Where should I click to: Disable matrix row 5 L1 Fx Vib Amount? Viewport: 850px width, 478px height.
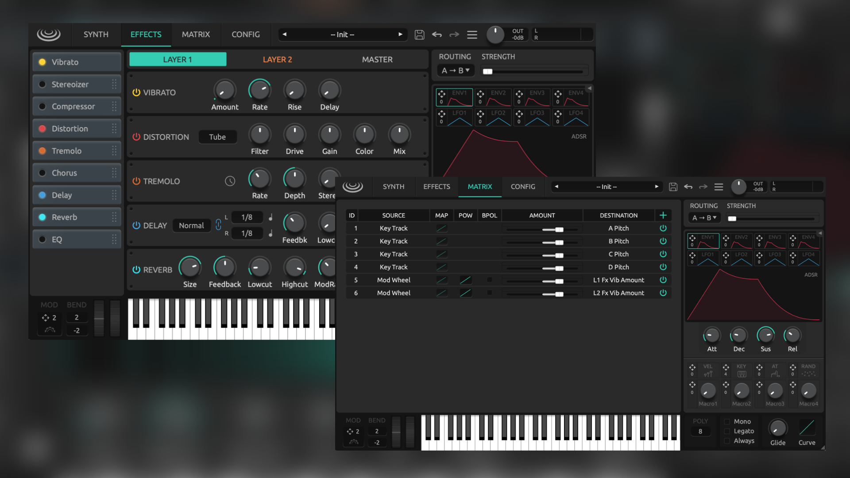click(663, 280)
